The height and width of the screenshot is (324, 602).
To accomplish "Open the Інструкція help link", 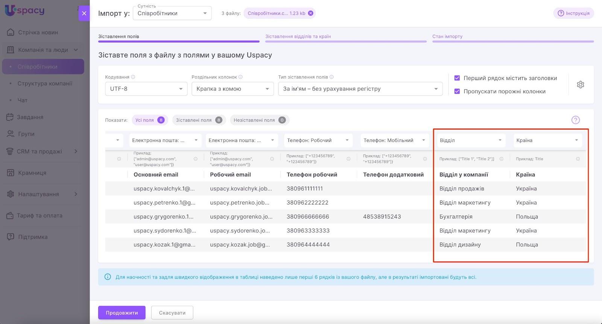I will point(573,13).
